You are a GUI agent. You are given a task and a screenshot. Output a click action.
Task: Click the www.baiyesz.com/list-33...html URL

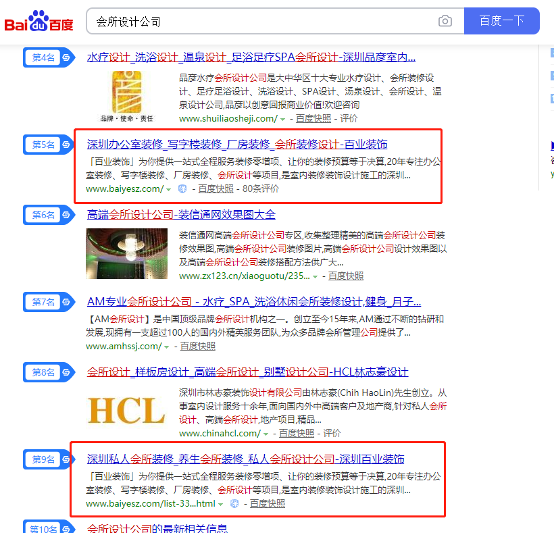tap(151, 504)
